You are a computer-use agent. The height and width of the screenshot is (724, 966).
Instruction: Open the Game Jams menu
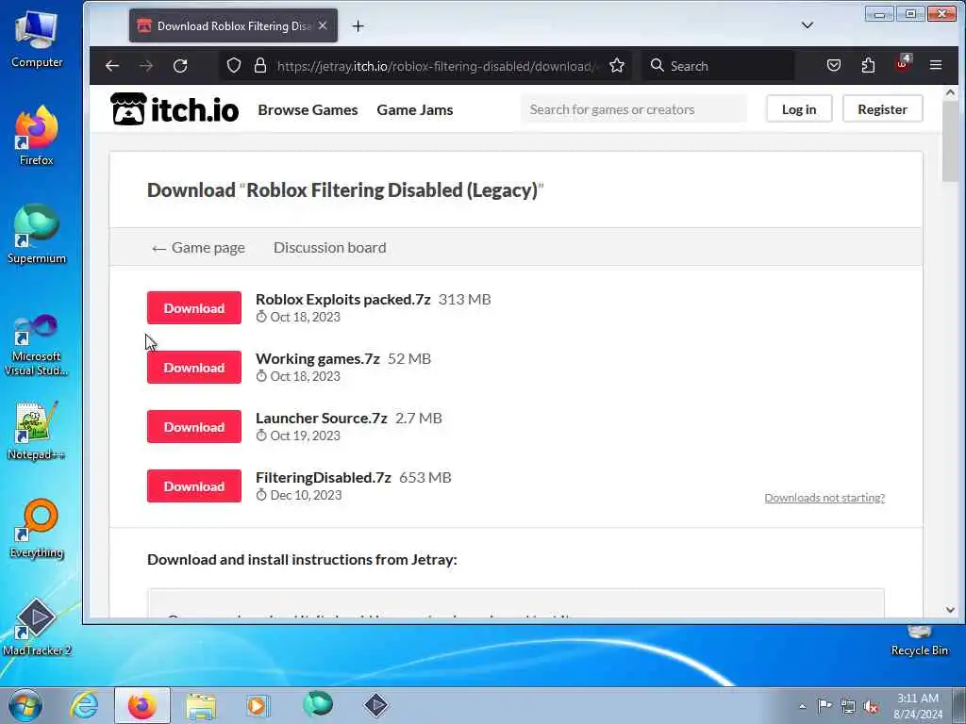[415, 109]
